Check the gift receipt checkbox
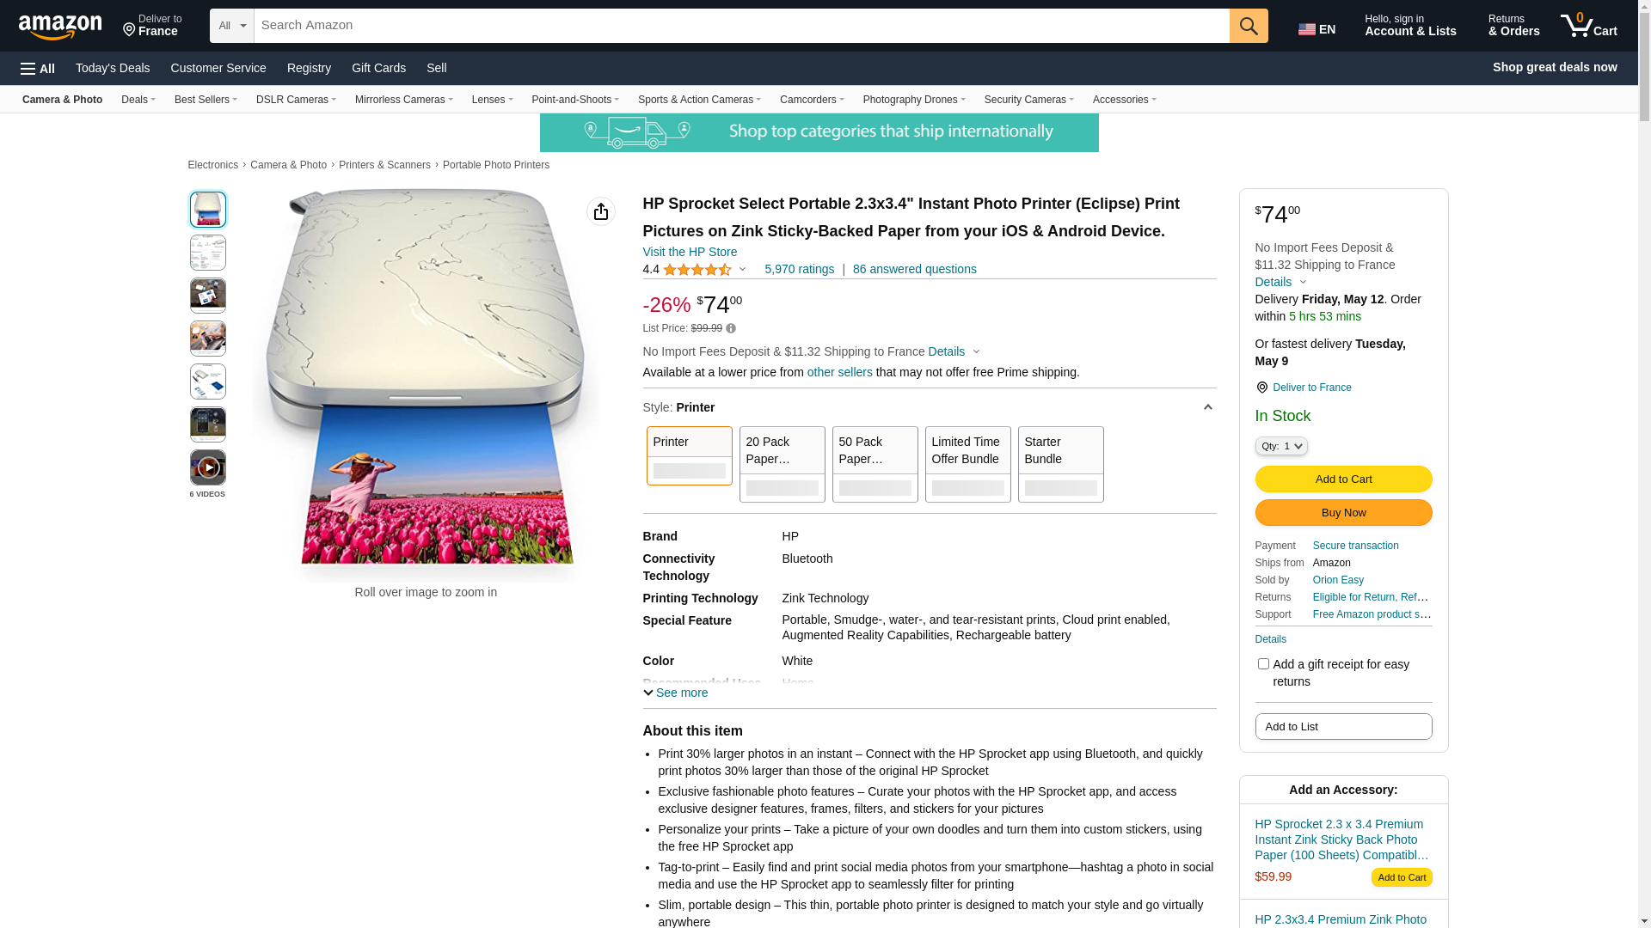The image size is (1651, 928). [1263, 663]
